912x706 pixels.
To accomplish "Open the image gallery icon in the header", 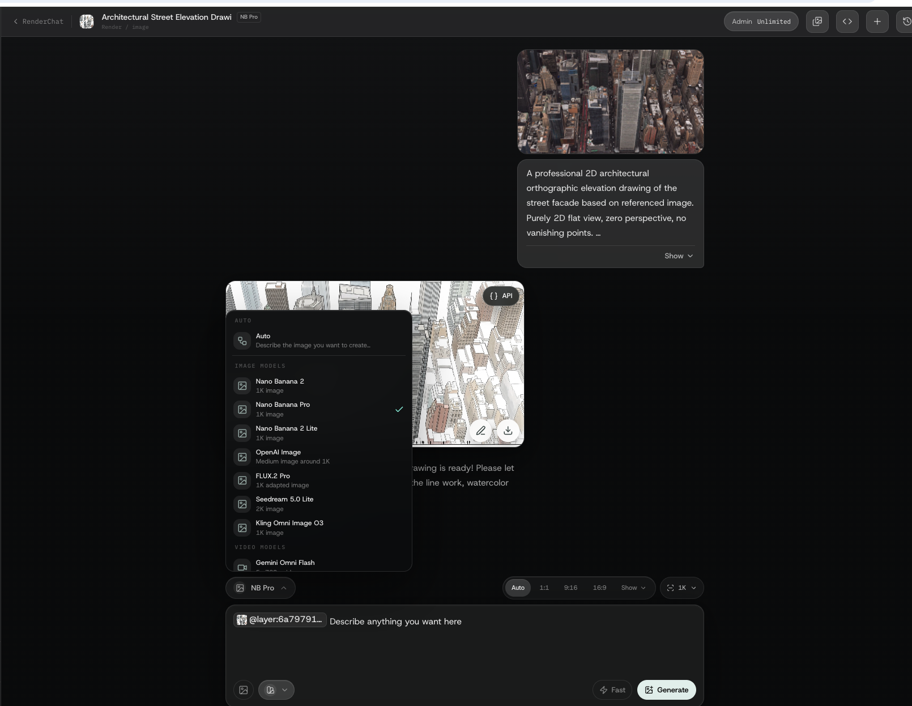I will click(x=817, y=22).
